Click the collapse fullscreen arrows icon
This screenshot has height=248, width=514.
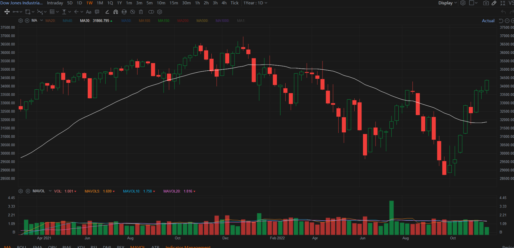point(503,3)
